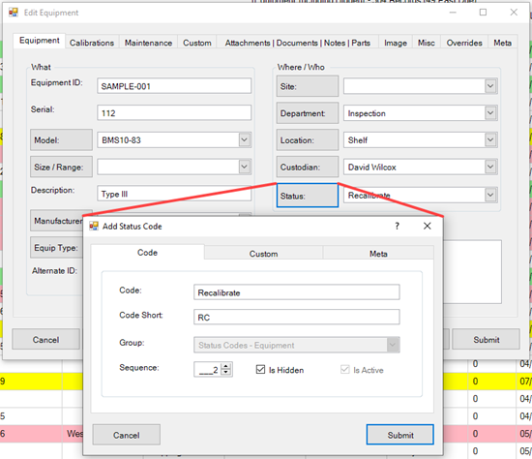The width and height of the screenshot is (532, 459).
Task: Expand the Model dropdown showing BMS10-83
Action: tap(245, 140)
